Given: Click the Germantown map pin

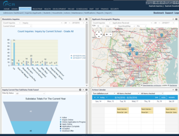Looking at the screenshot, I should click(x=130, y=45).
